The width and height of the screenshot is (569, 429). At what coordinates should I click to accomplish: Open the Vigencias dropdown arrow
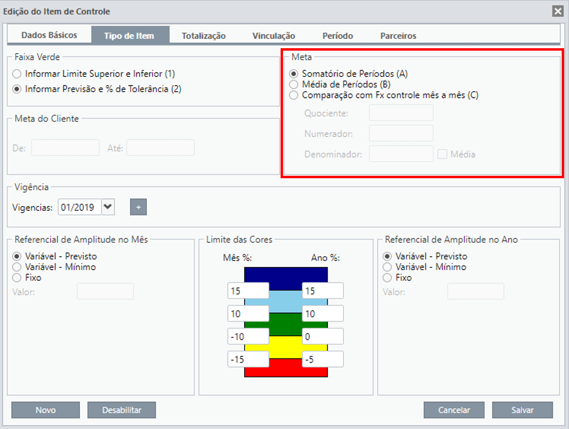(x=108, y=207)
